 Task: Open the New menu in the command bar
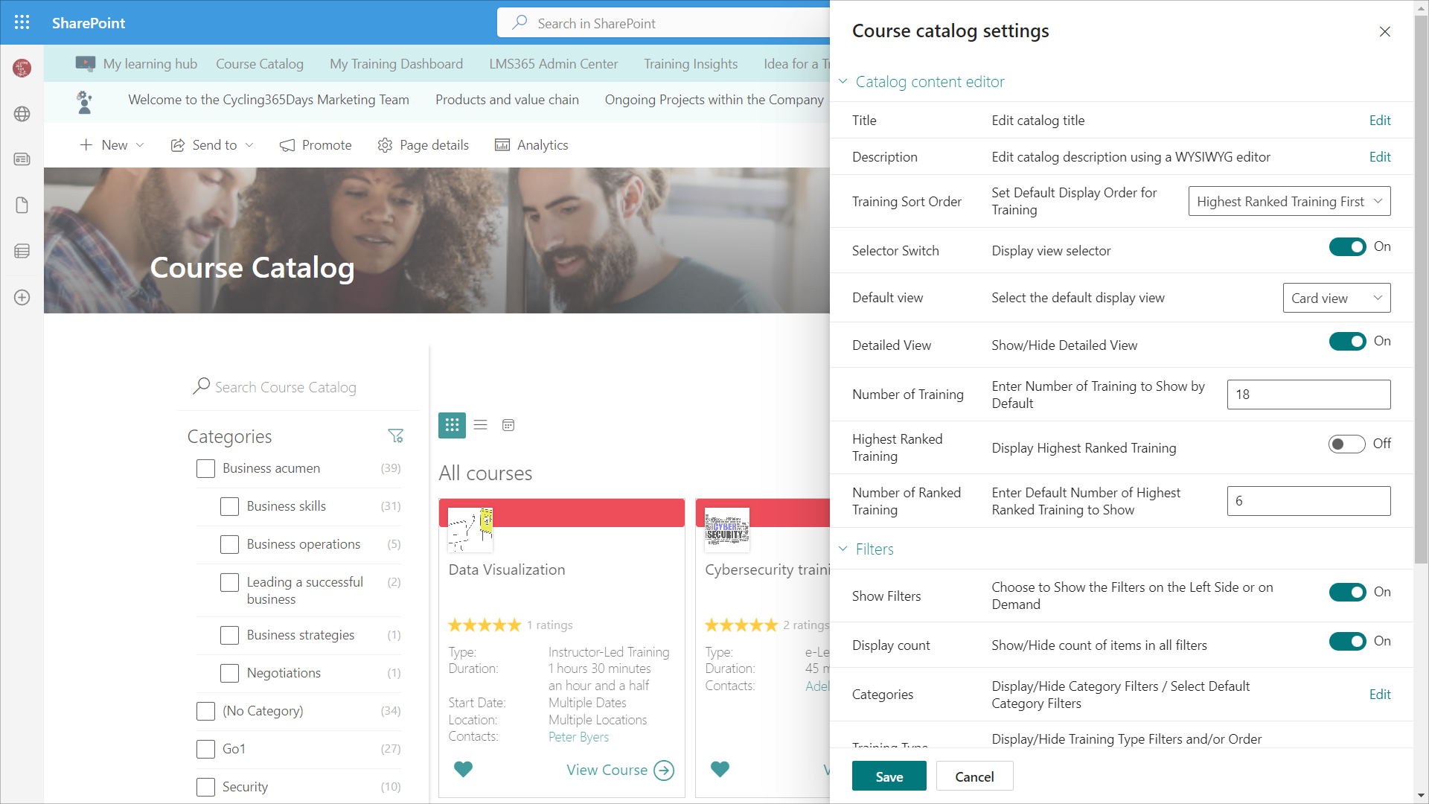pos(112,145)
